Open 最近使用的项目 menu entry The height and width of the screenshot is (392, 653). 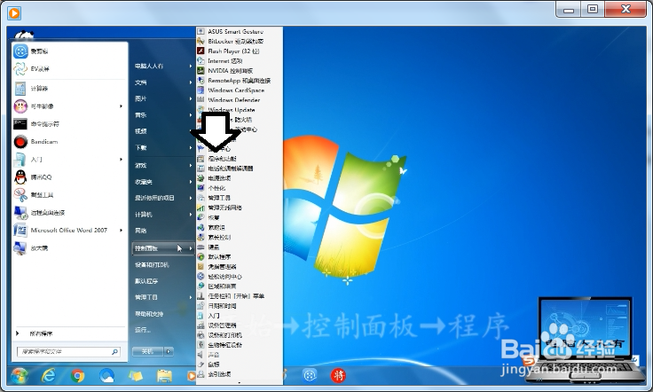point(154,198)
